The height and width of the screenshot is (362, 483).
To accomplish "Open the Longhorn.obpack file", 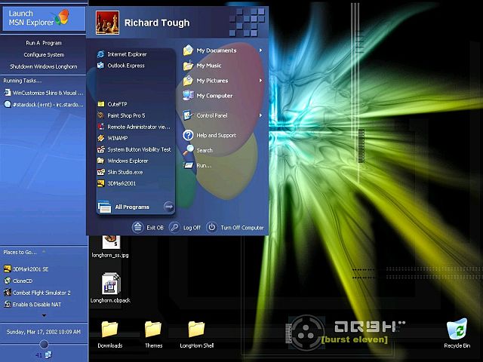I will [x=110, y=285].
